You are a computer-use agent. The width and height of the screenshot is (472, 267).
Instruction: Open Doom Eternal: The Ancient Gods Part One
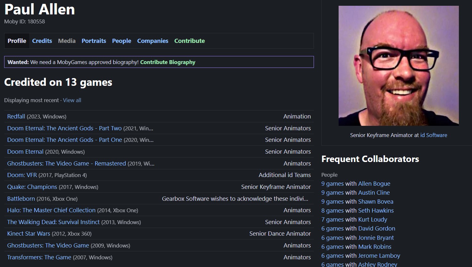(x=64, y=140)
